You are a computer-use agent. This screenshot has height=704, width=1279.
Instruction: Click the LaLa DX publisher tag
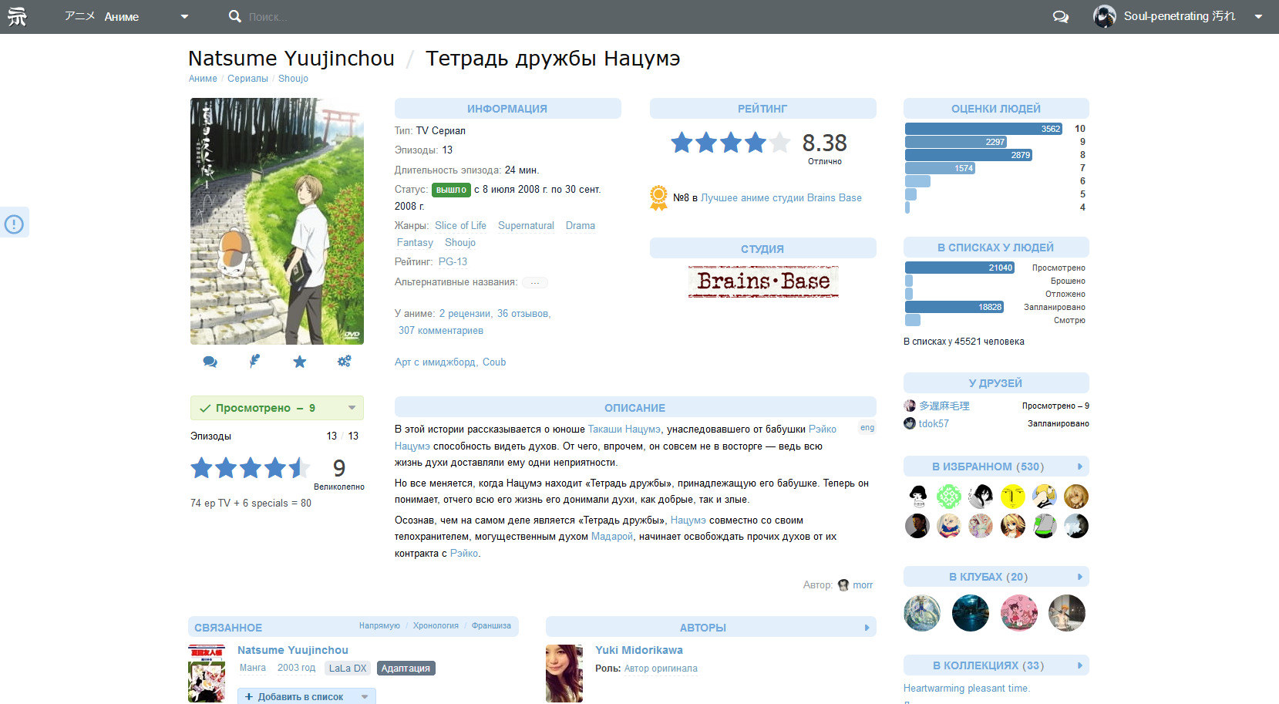tap(348, 669)
